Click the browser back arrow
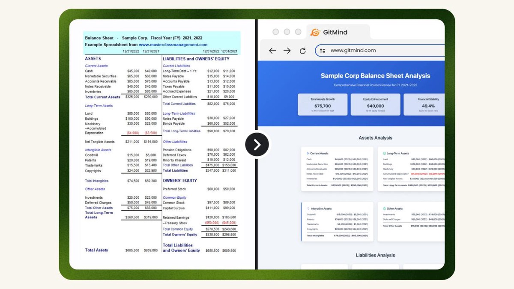 272,51
